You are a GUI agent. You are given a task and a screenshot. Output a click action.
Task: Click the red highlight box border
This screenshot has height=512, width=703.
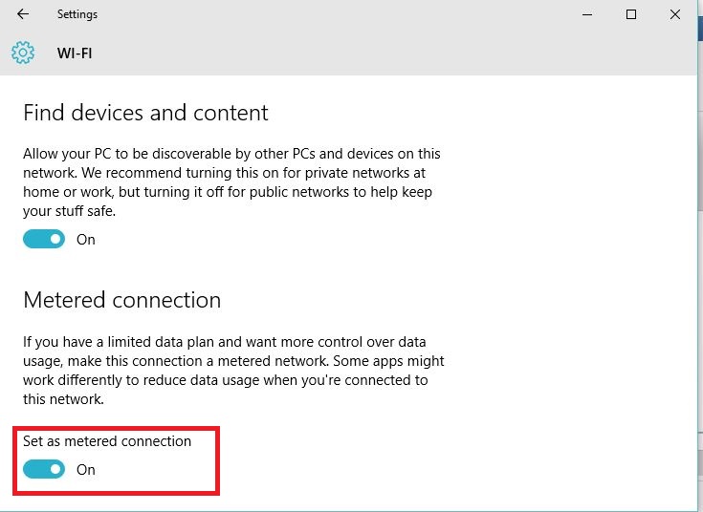219,460
